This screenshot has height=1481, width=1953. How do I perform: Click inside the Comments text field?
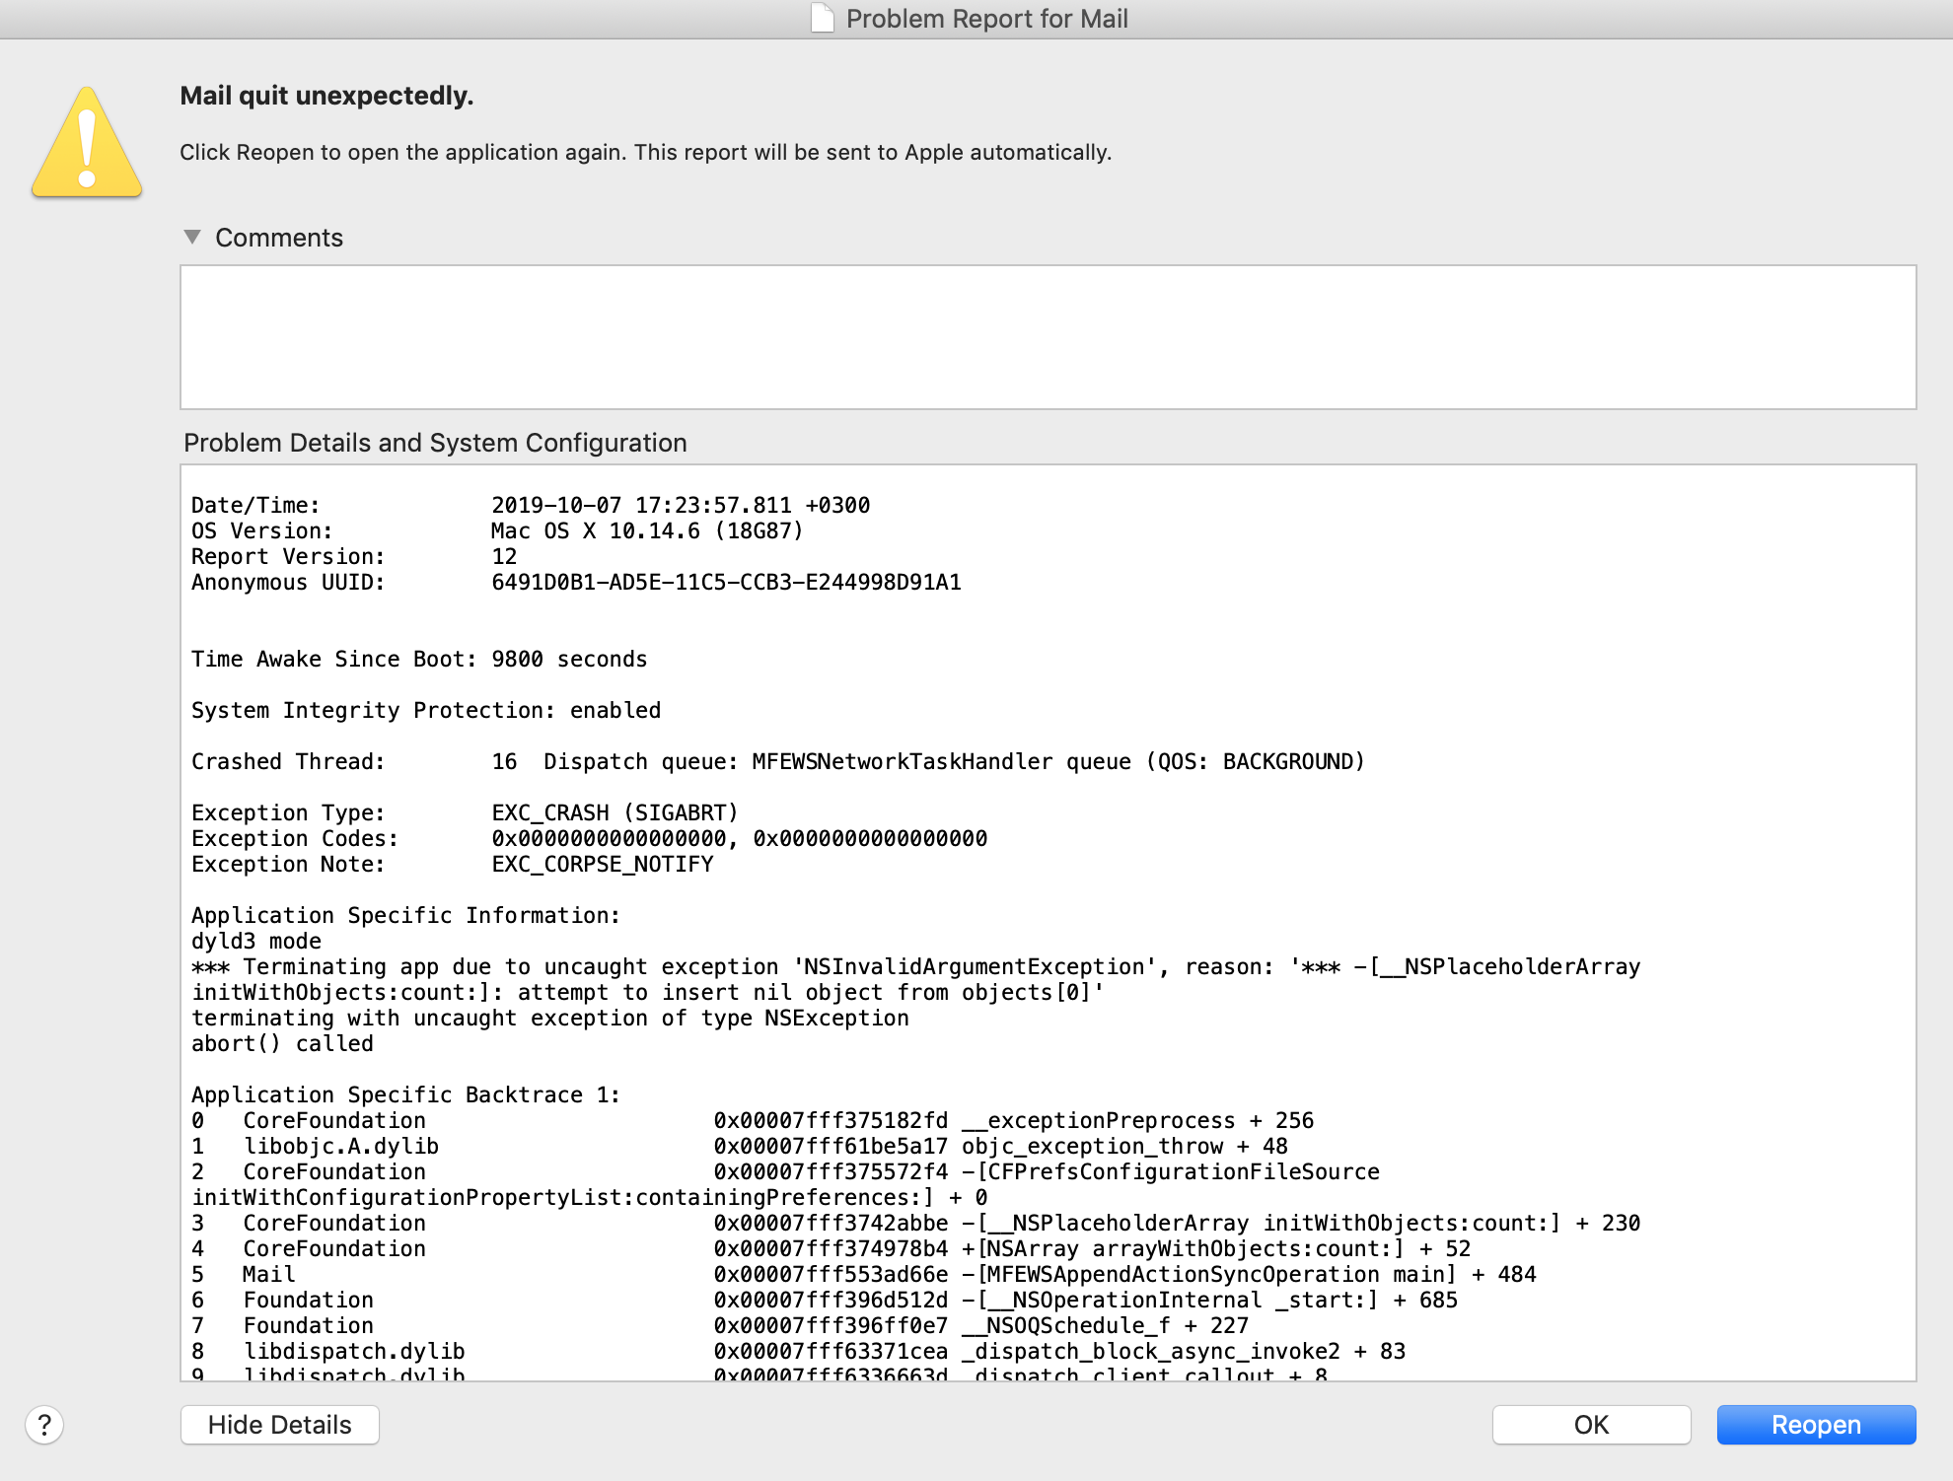(1048, 337)
